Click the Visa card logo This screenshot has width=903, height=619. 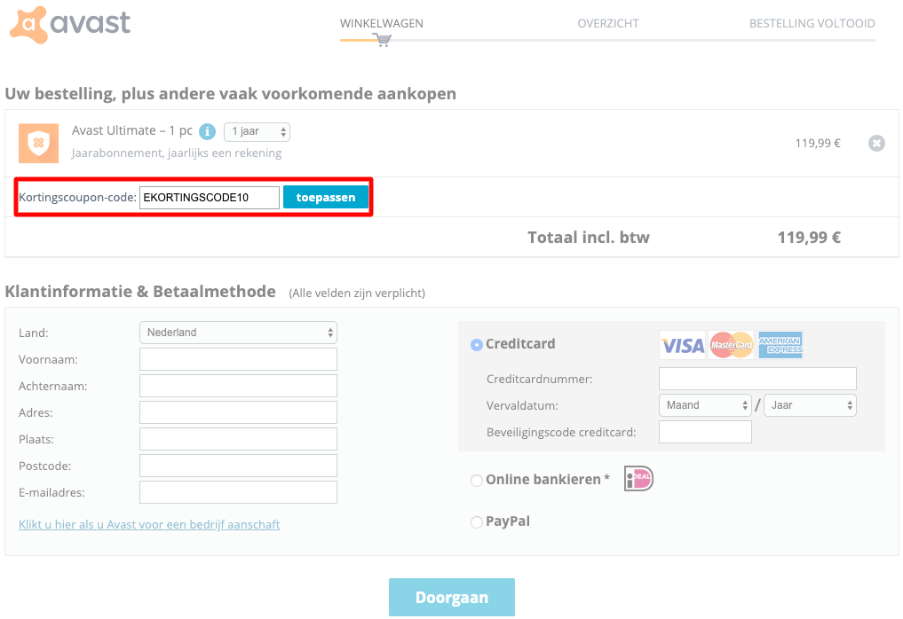tap(683, 345)
